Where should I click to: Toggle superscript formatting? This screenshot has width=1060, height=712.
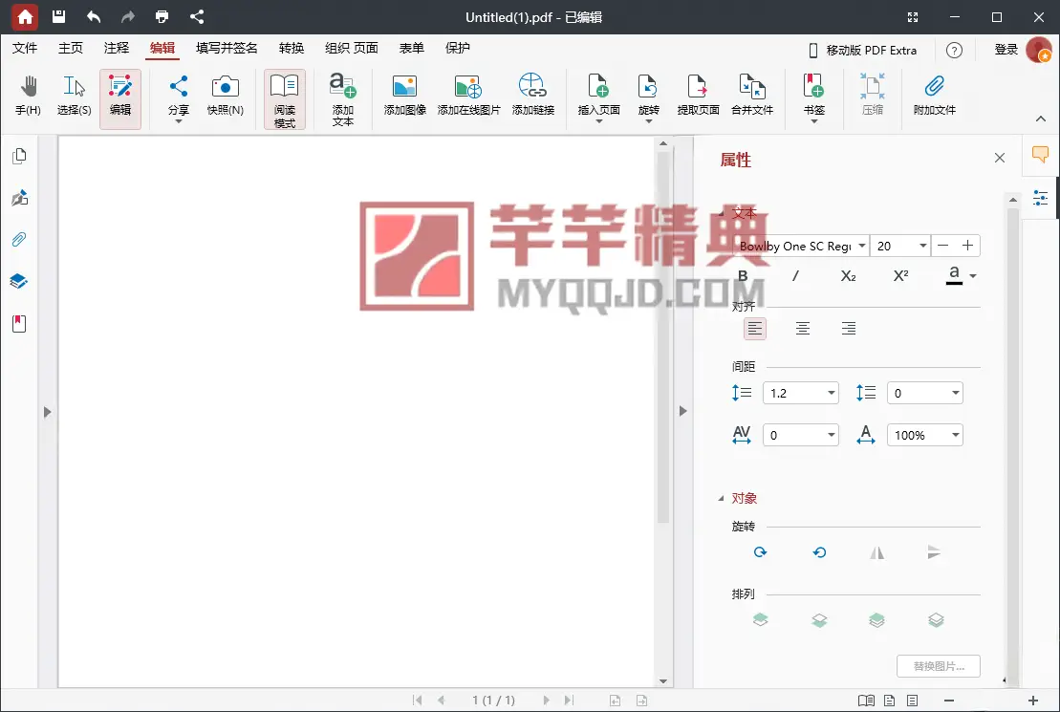(x=900, y=276)
